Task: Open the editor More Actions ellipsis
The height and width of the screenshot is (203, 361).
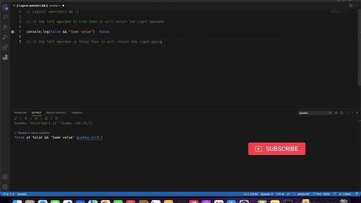Action: coord(356,6)
